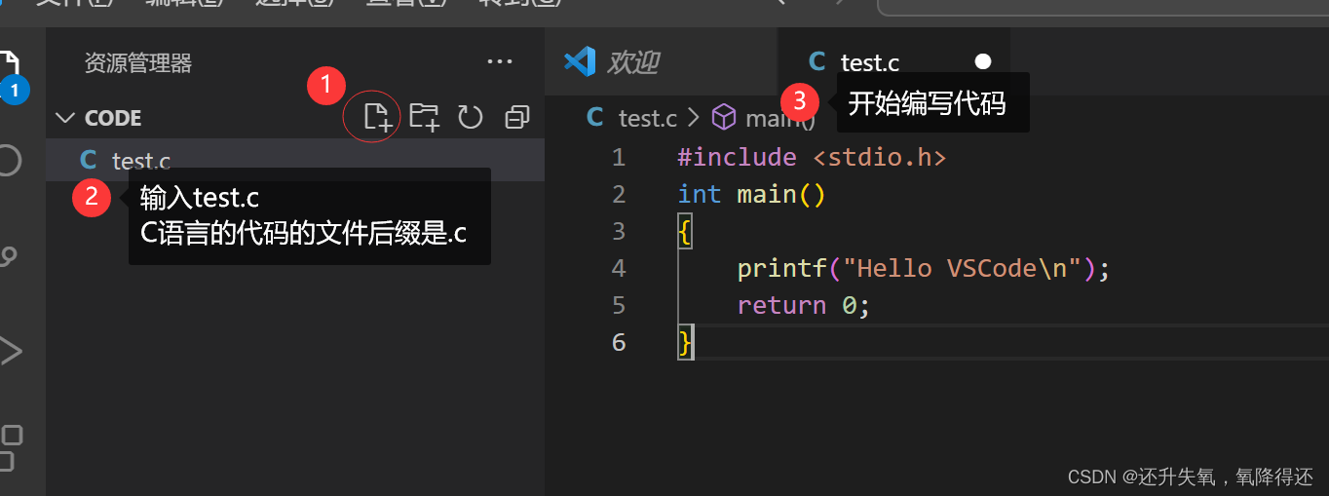
Task: Click the return 0; statement
Action: (x=803, y=305)
